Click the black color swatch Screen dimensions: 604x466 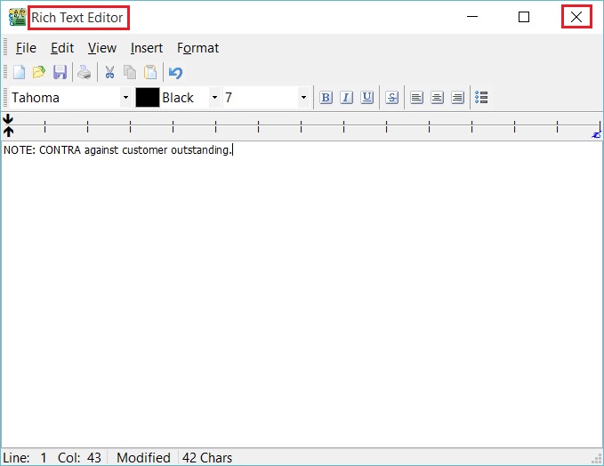(x=147, y=98)
